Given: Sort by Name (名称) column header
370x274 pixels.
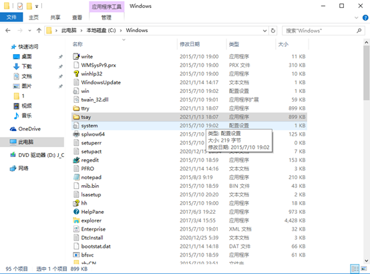Looking at the screenshot, I should tap(124, 44).
